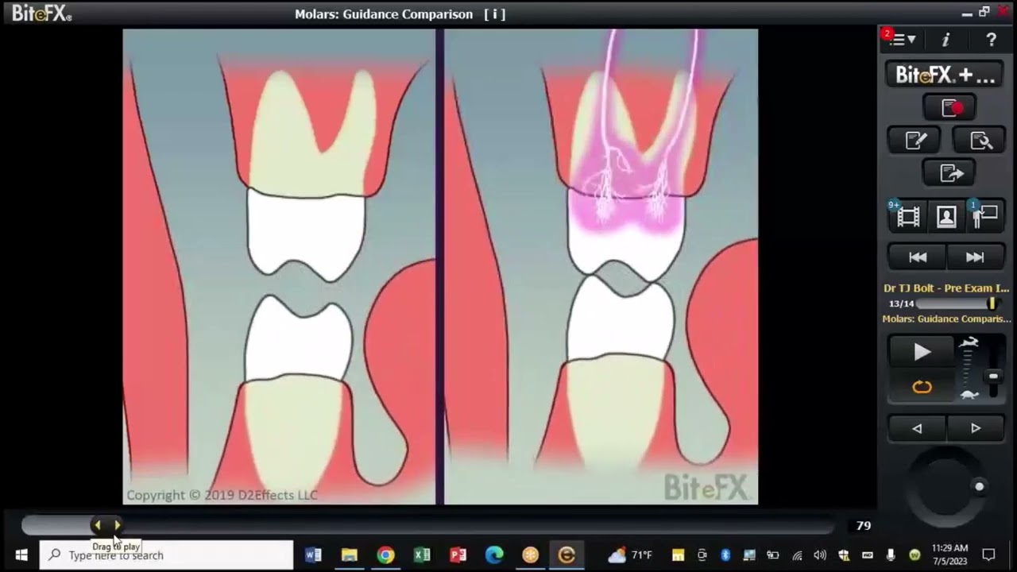Toggle the orange loop repeat button

(x=922, y=387)
